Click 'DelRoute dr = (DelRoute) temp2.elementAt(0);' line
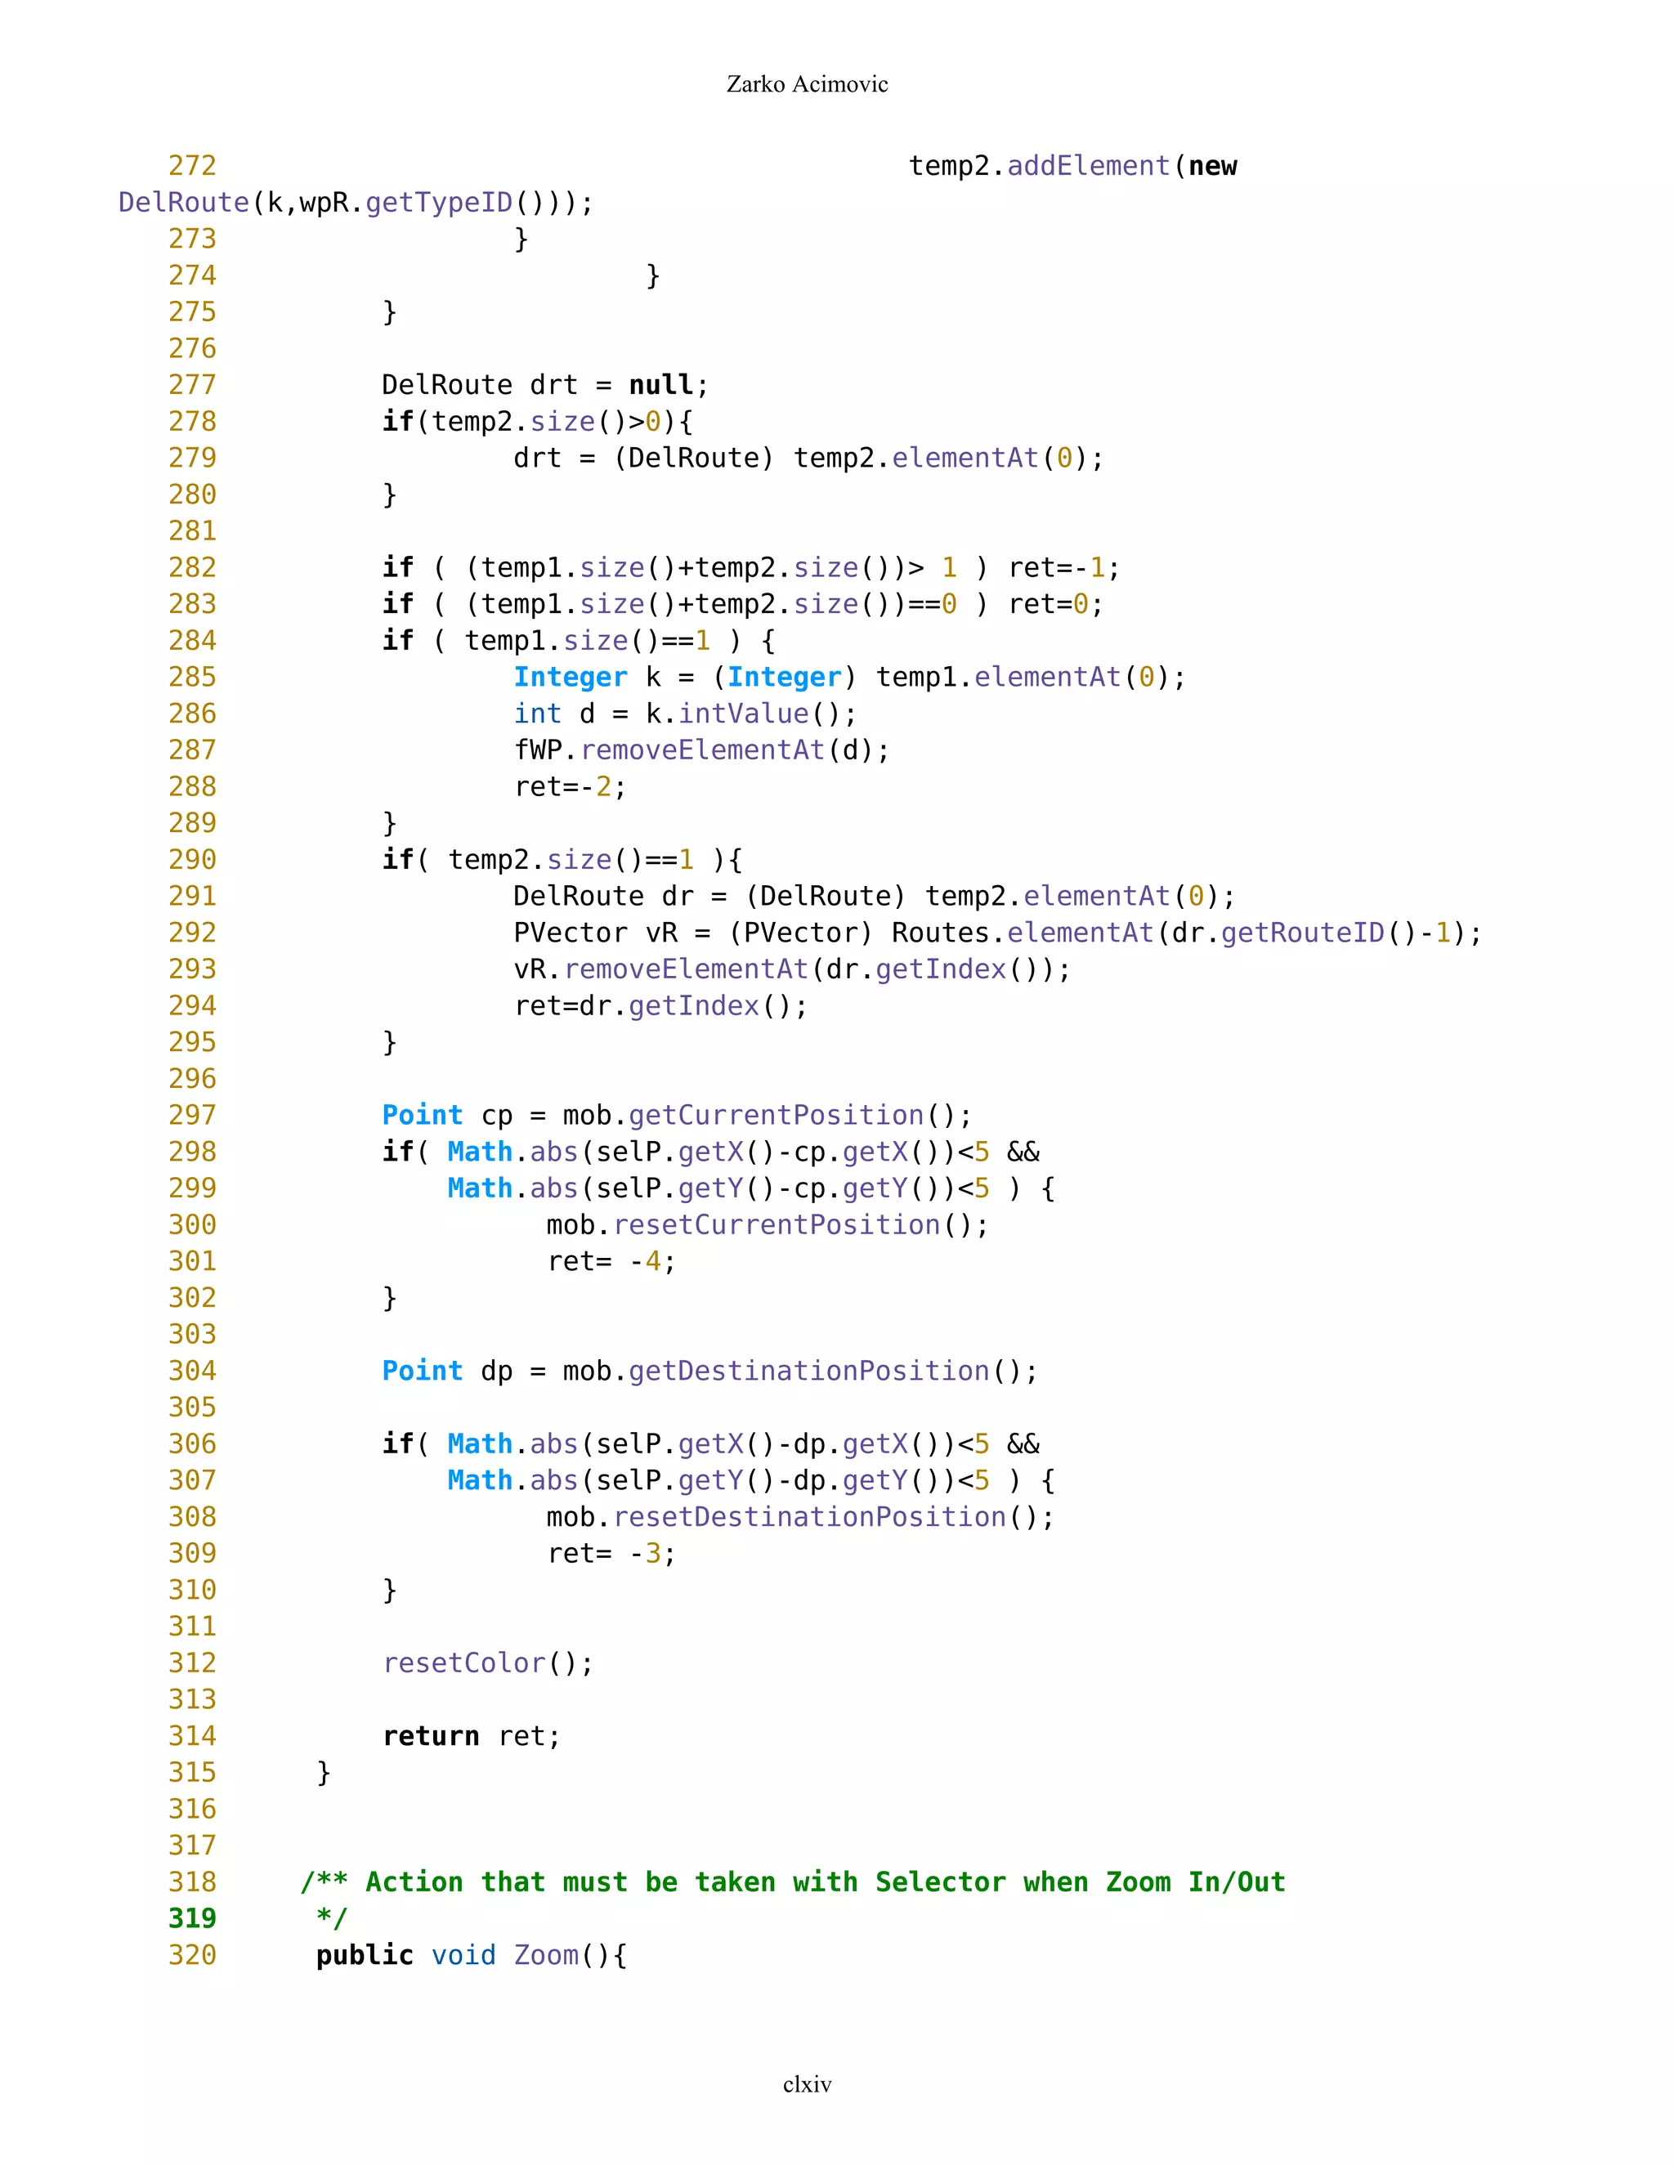The image size is (1674, 2166). click(x=875, y=897)
